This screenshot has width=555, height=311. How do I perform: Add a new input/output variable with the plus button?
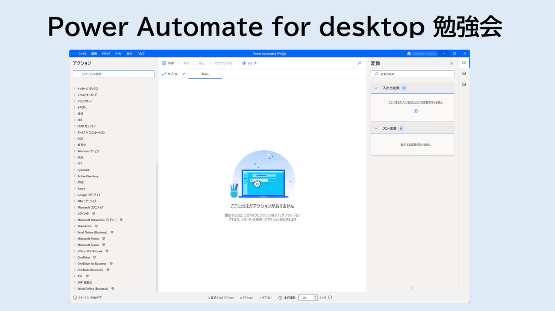tap(415, 111)
